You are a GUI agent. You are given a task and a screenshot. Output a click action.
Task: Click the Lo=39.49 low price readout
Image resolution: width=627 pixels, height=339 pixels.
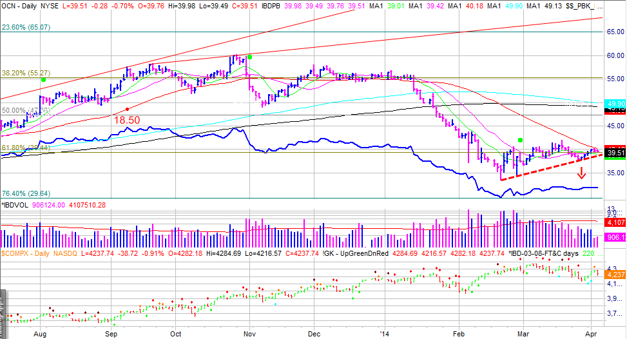214,6
